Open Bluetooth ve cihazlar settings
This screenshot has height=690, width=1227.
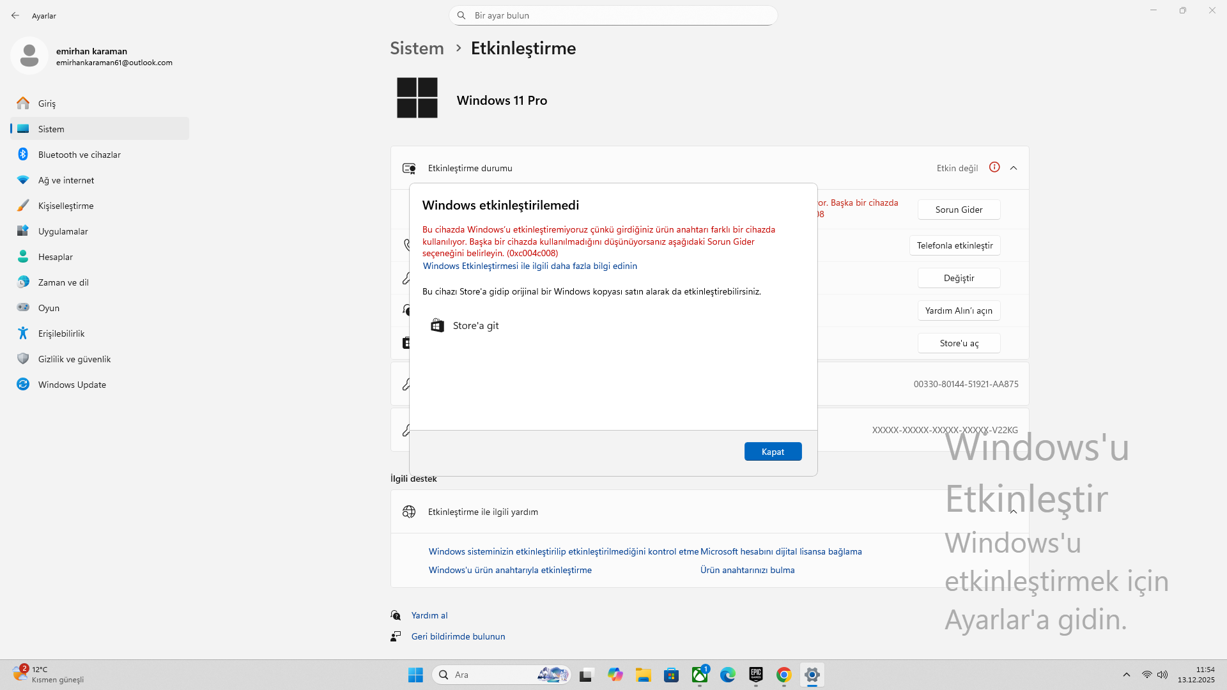click(100, 155)
